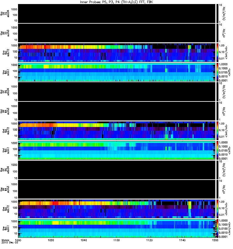Screen dimensions: 233x249
Task: Click the 'thd fbk scm1' panel label
Action: [6, 150]
